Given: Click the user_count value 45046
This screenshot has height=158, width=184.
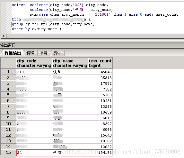Looking at the screenshot, I should pos(100,72).
